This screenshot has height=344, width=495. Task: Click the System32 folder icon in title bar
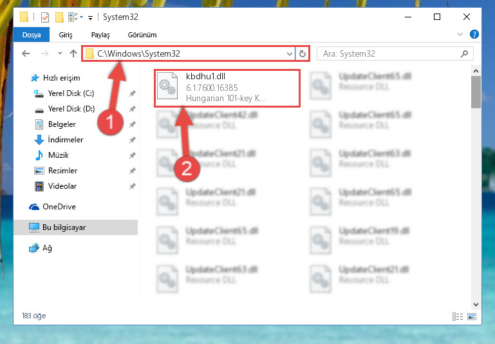click(24, 17)
